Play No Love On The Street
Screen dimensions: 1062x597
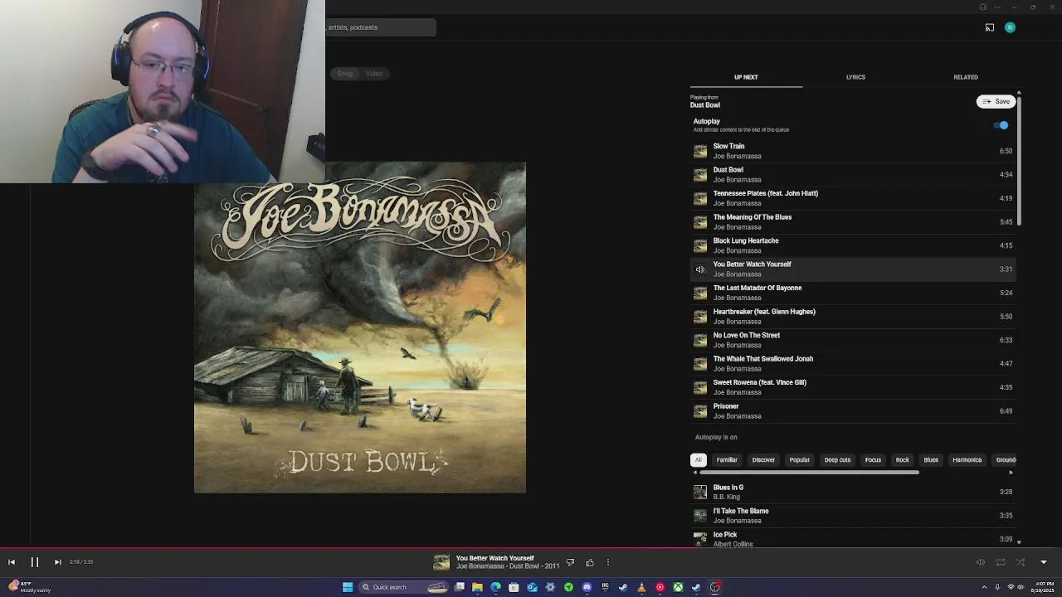853,340
